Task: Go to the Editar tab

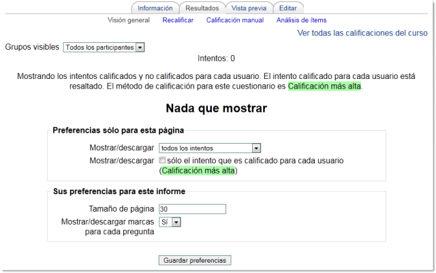Action: click(287, 8)
